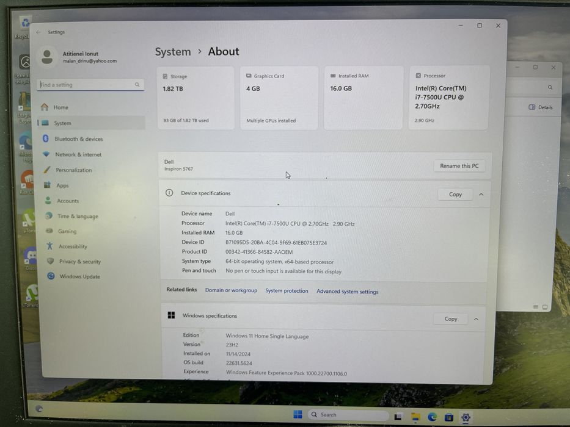This screenshot has width=570, height=427.
Task: Click list view icon in background window
Action: click(x=535, y=307)
